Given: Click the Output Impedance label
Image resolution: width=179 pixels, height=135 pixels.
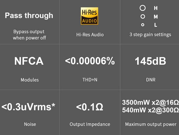Looking at the screenshot, I should click(90, 124).
